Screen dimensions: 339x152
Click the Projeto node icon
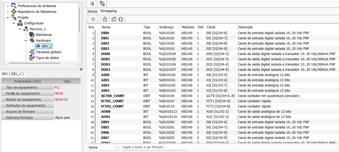(14, 17)
